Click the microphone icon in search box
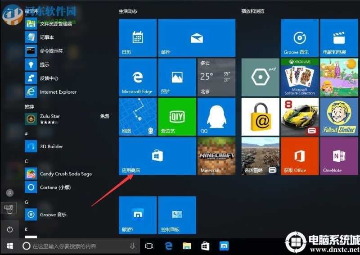 pyautogui.click(x=132, y=246)
